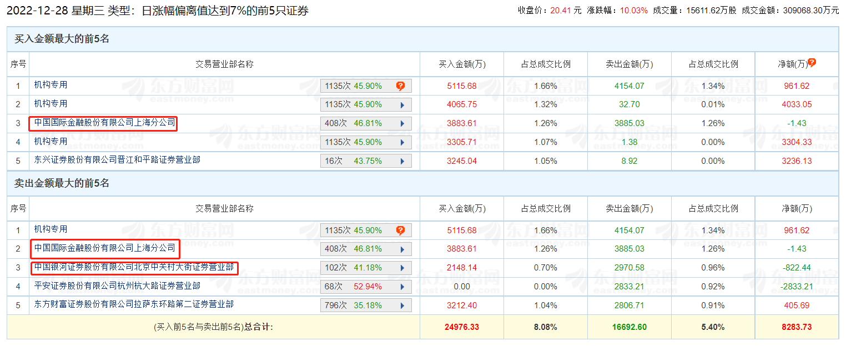The height and width of the screenshot is (346, 846).
Task: Expand arrow in 平安证券杭州杭大路 row
Action: (x=402, y=287)
